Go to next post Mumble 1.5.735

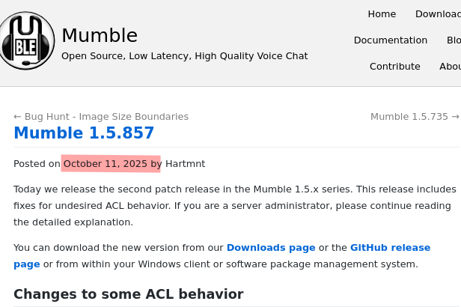coord(415,117)
